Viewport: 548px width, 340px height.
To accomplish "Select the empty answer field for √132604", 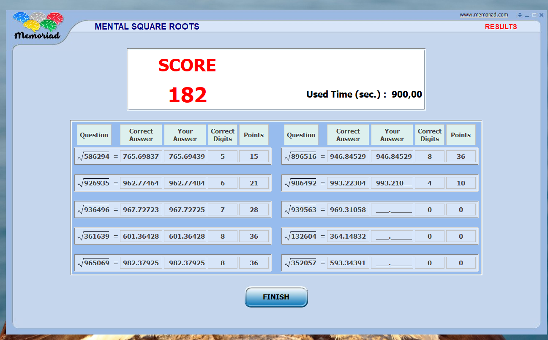I will pyautogui.click(x=392, y=236).
